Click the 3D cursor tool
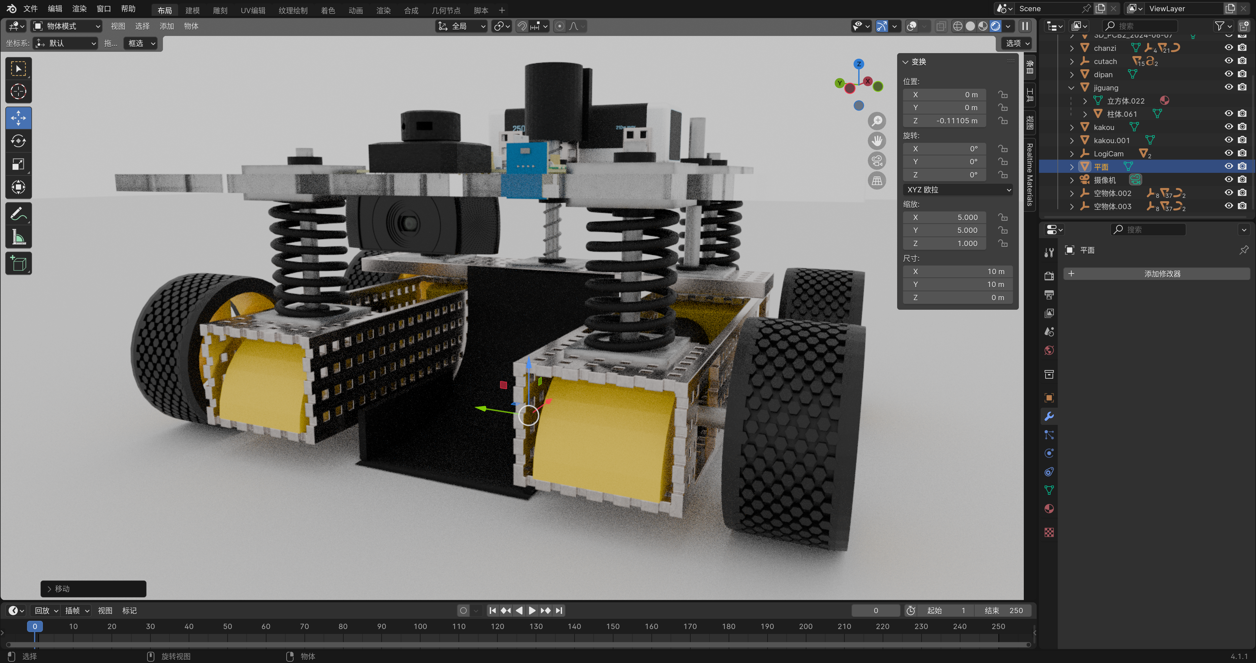1256x663 pixels. (18, 92)
